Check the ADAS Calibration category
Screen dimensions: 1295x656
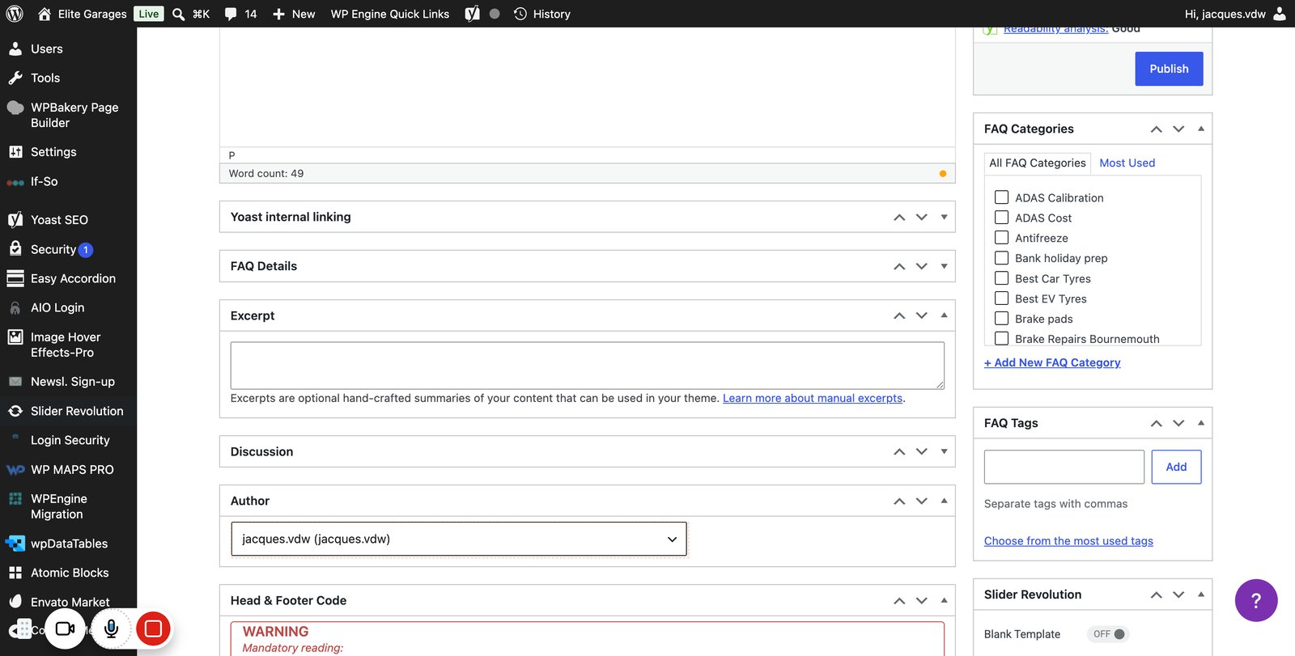point(1001,197)
